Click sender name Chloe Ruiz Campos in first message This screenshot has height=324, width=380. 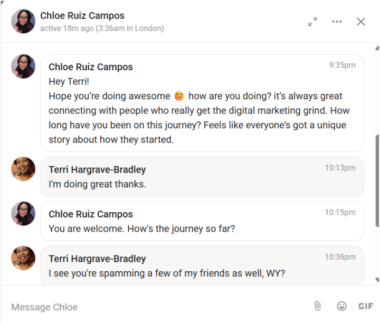click(91, 67)
